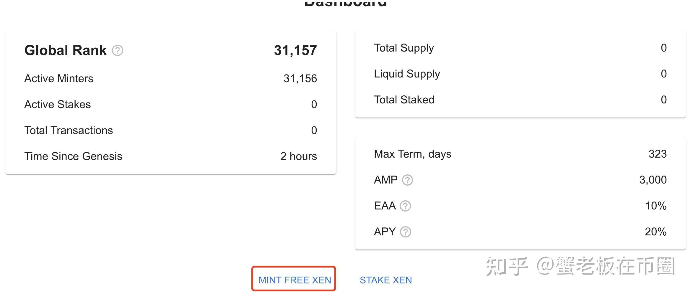Click the Time Since Genesis label
693x294 pixels.
(73, 156)
